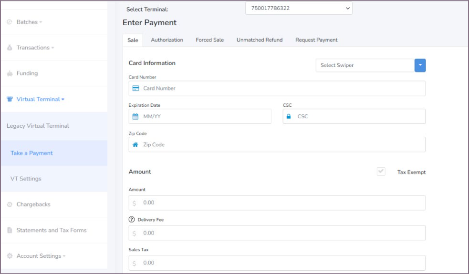Click the Batches clock icon in sidebar
This screenshot has width=469, height=274.
click(10, 22)
